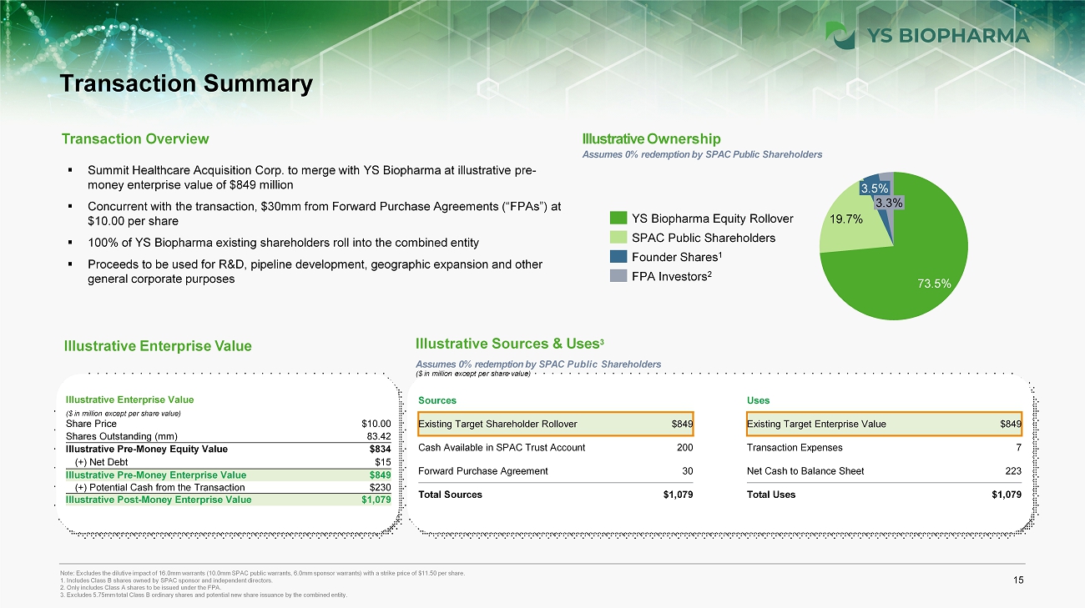The width and height of the screenshot is (1085, 608).
Task: Click the Total Sources row
Action: point(556,495)
